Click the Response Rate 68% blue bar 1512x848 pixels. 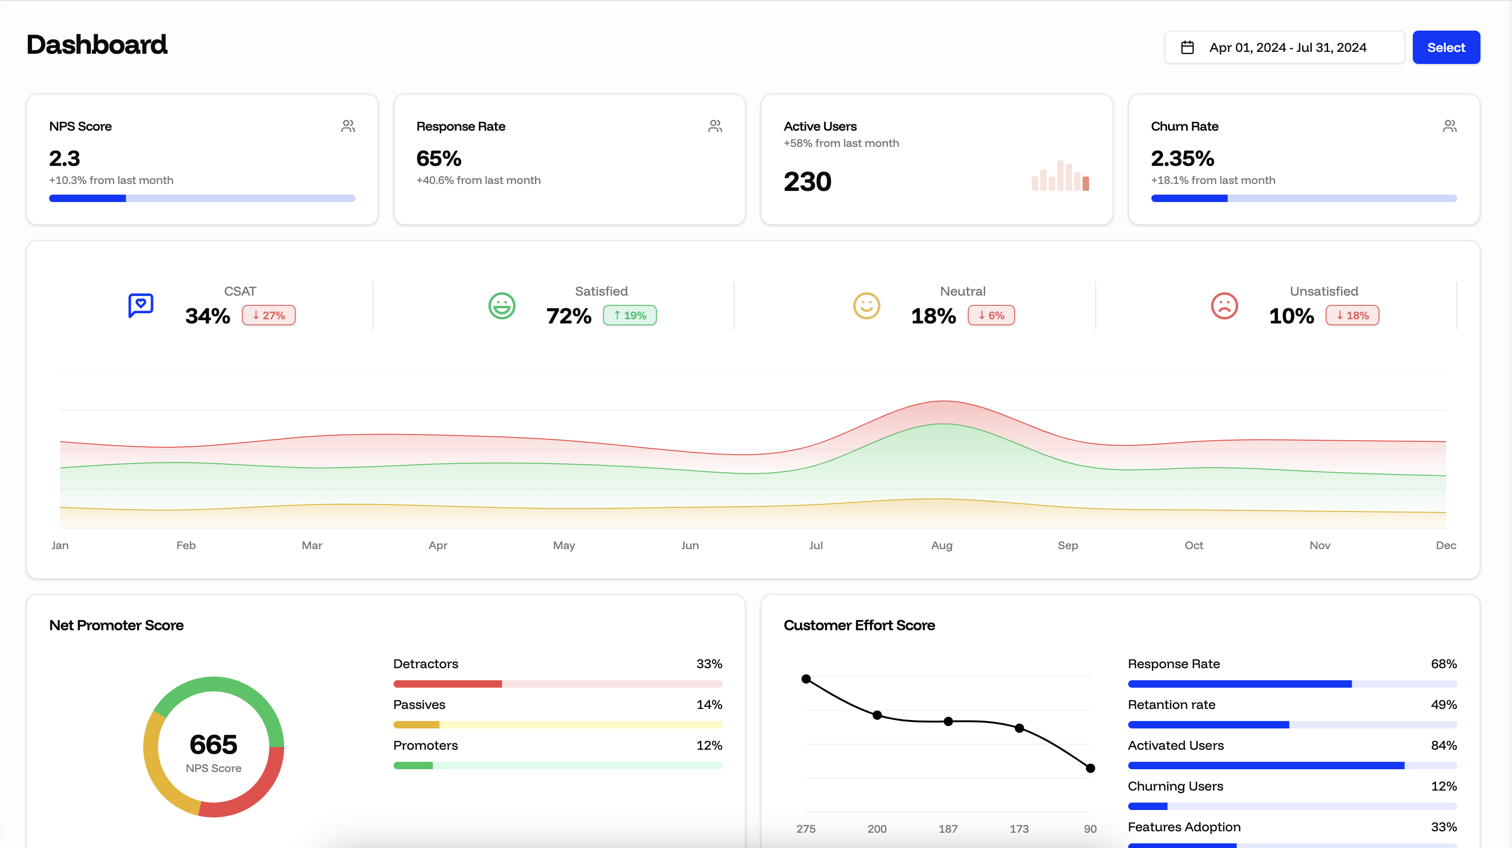click(1292, 683)
